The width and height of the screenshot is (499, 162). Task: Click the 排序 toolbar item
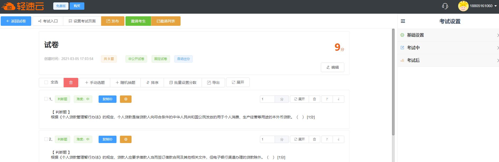[152, 83]
